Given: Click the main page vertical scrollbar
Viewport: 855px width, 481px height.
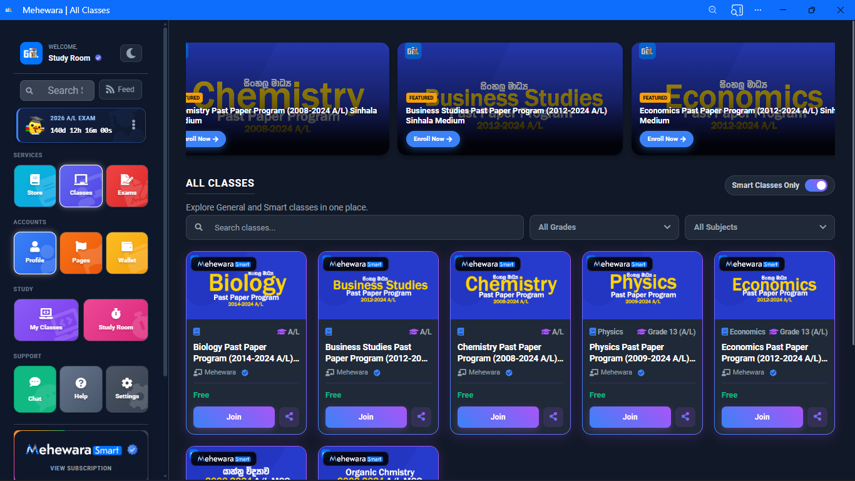Looking at the screenshot, I should [x=852, y=182].
